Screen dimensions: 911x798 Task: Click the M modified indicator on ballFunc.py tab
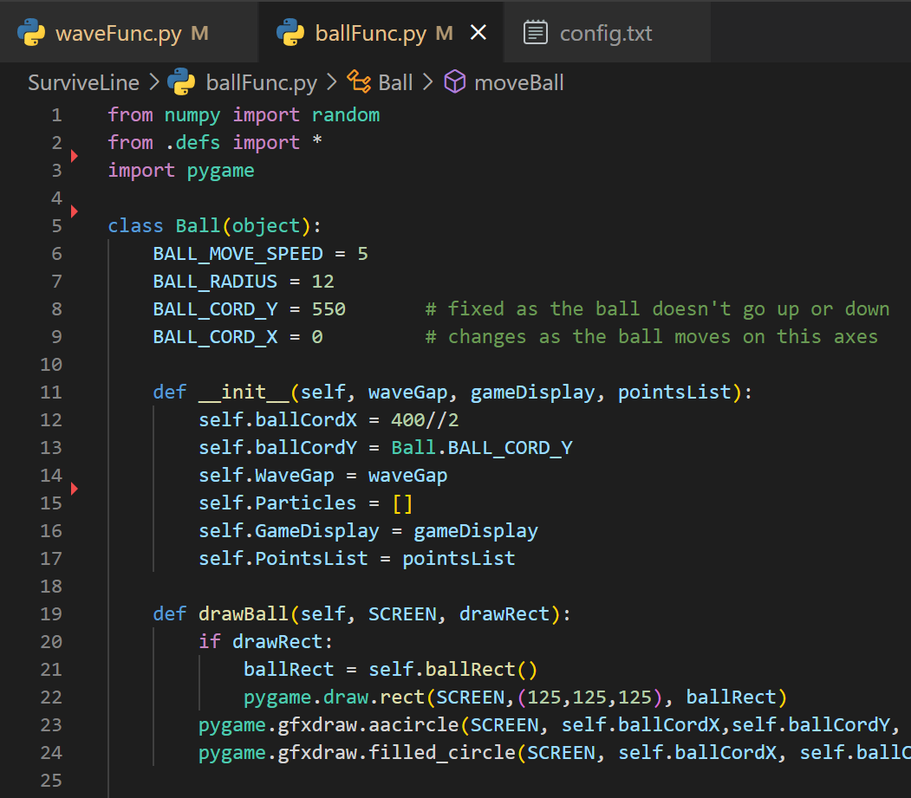[446, 32]
